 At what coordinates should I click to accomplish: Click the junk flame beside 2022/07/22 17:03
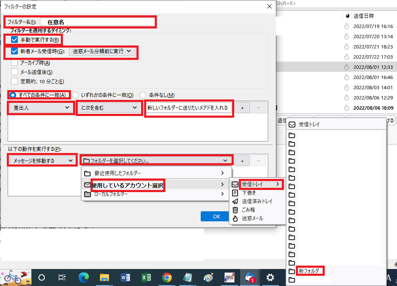(346, 57)
